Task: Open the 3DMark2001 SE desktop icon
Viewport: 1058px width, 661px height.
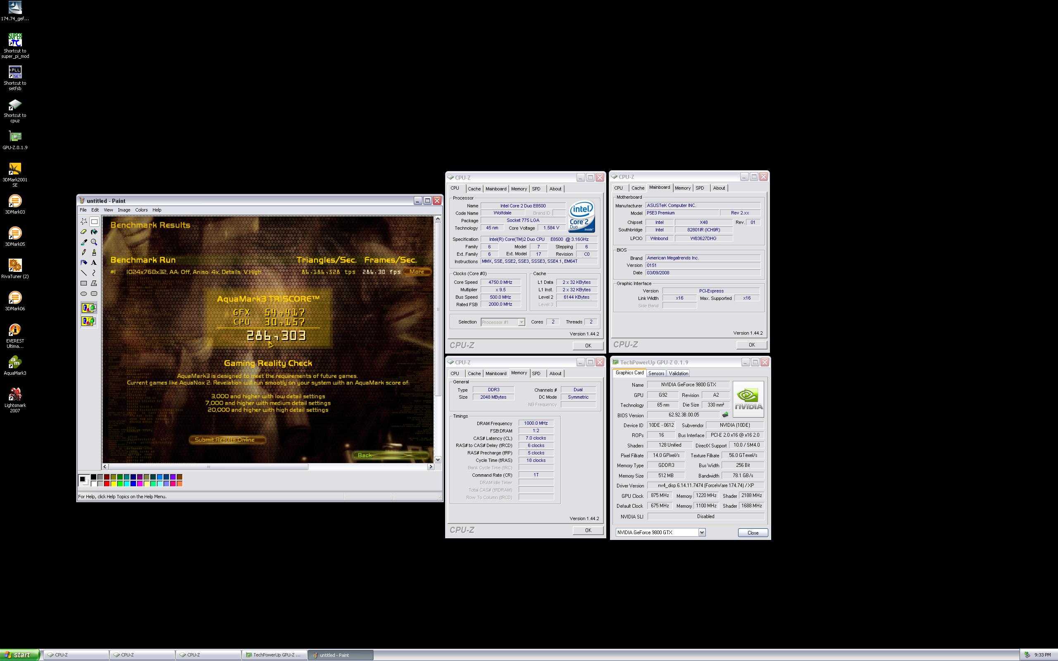Action: pos(15,174)
